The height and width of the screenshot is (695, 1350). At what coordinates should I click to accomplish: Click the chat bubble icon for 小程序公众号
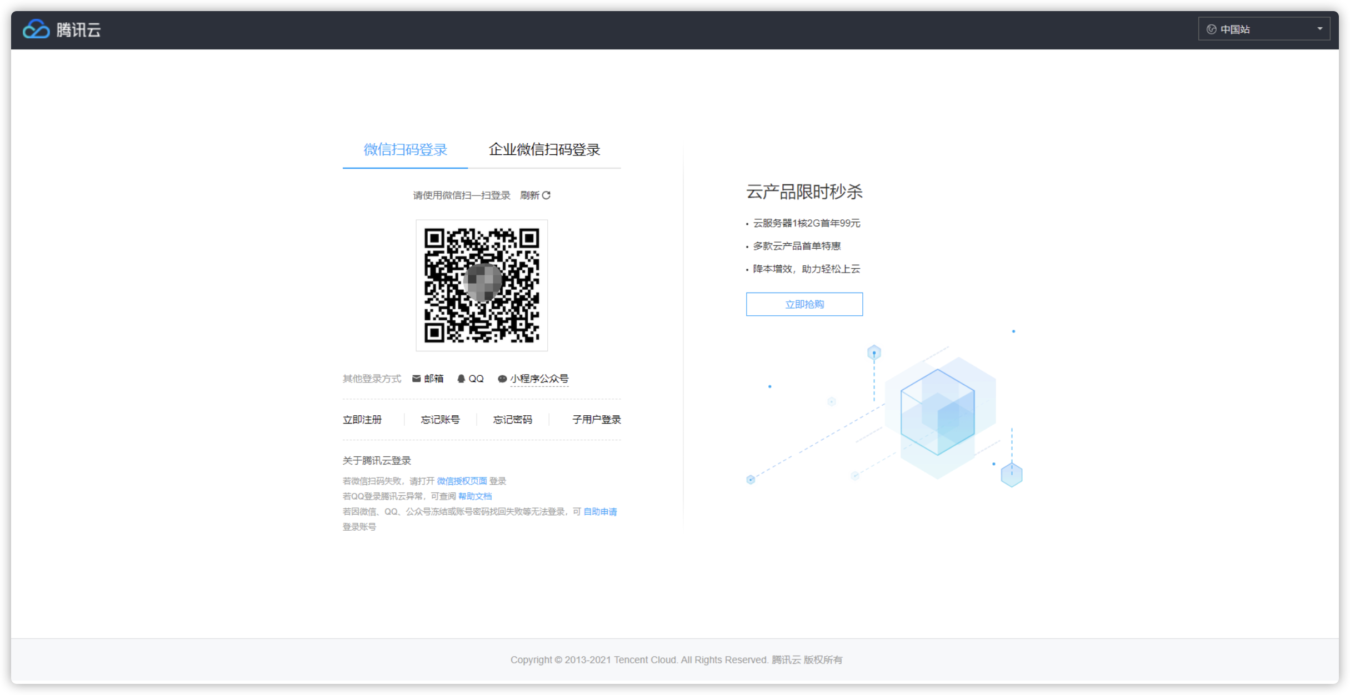tap(502, 379)
